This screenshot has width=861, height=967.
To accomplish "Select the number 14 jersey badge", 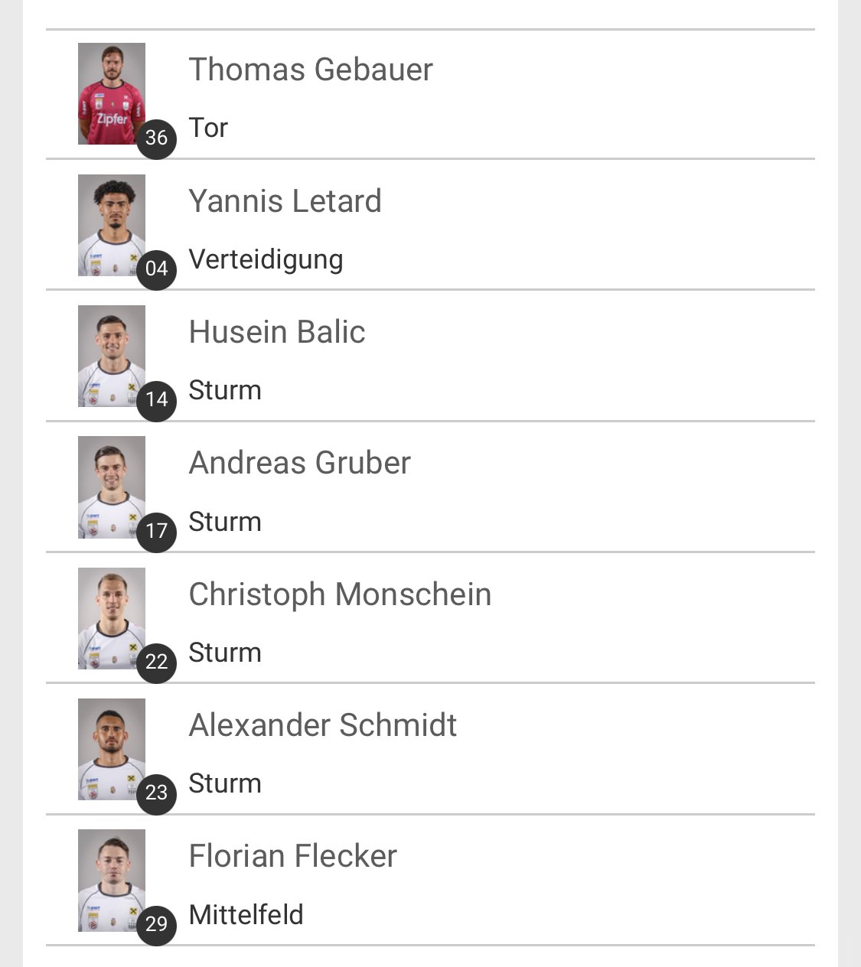I will pos(156,399).
